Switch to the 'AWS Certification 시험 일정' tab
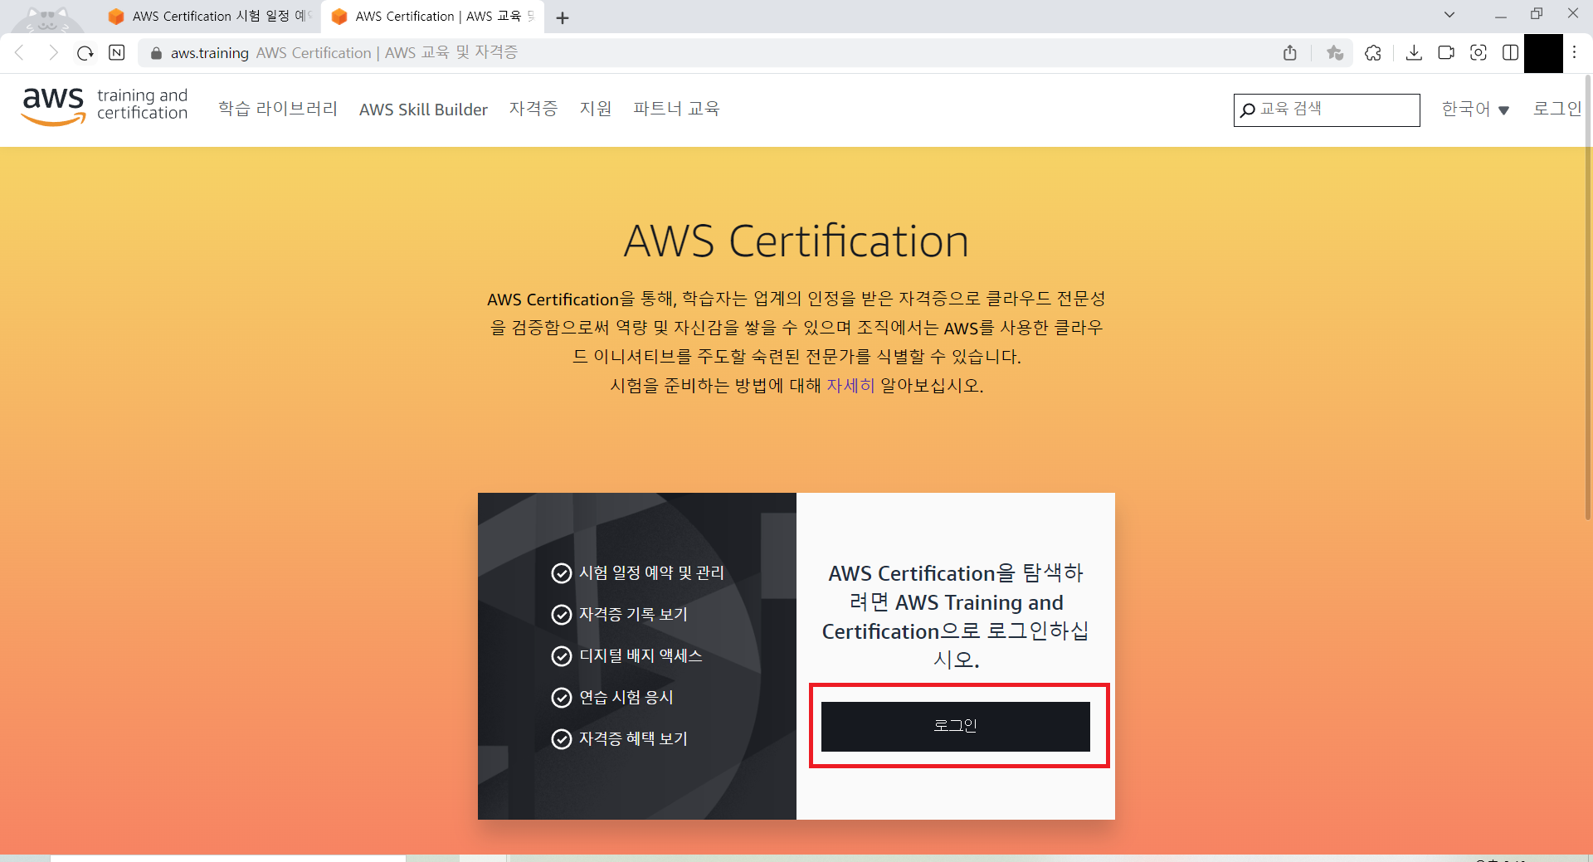 210,17
